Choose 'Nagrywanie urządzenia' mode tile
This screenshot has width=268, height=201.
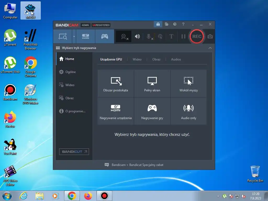[x=116, y=111]
